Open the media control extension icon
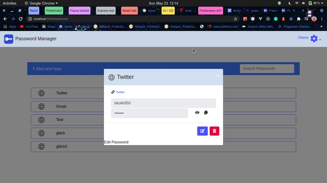327x183 pixels. coord(306,19)
